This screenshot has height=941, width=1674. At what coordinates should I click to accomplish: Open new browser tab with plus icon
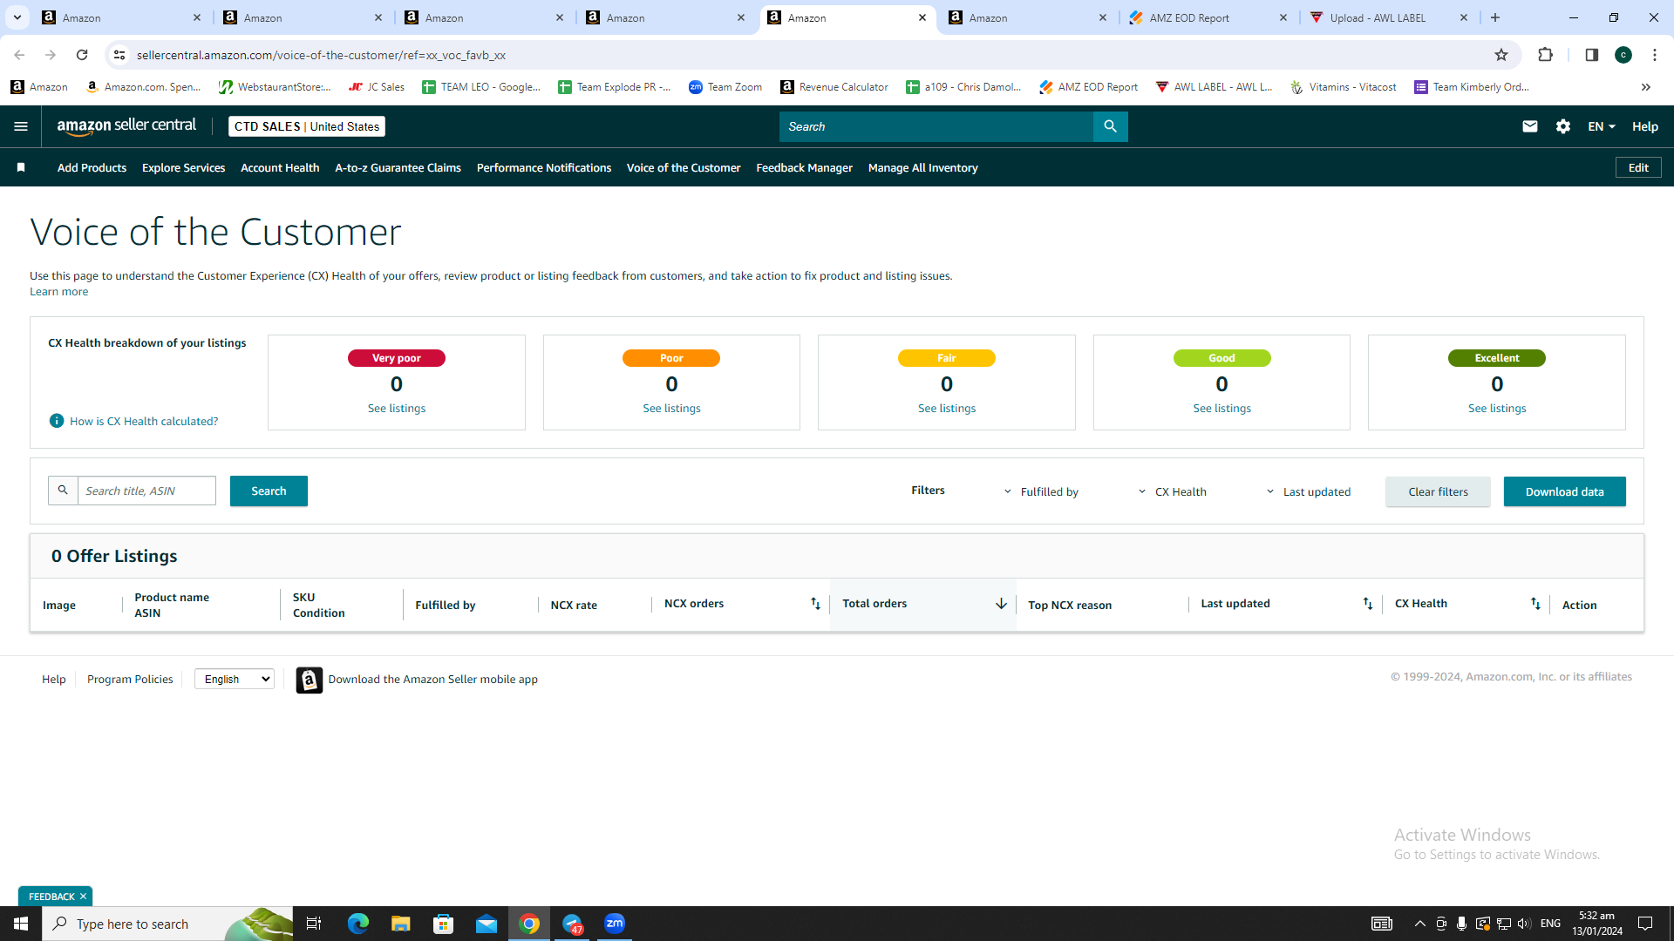(1495, 17)
